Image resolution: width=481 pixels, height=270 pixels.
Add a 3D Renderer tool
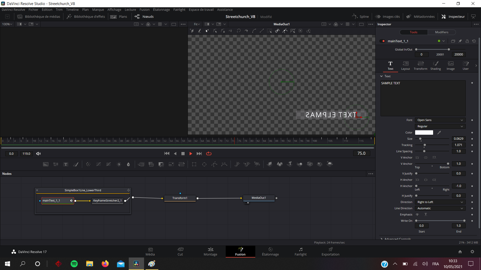tap(330, 164)
